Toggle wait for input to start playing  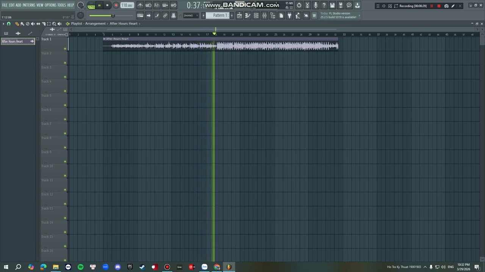tap(149, 5)
